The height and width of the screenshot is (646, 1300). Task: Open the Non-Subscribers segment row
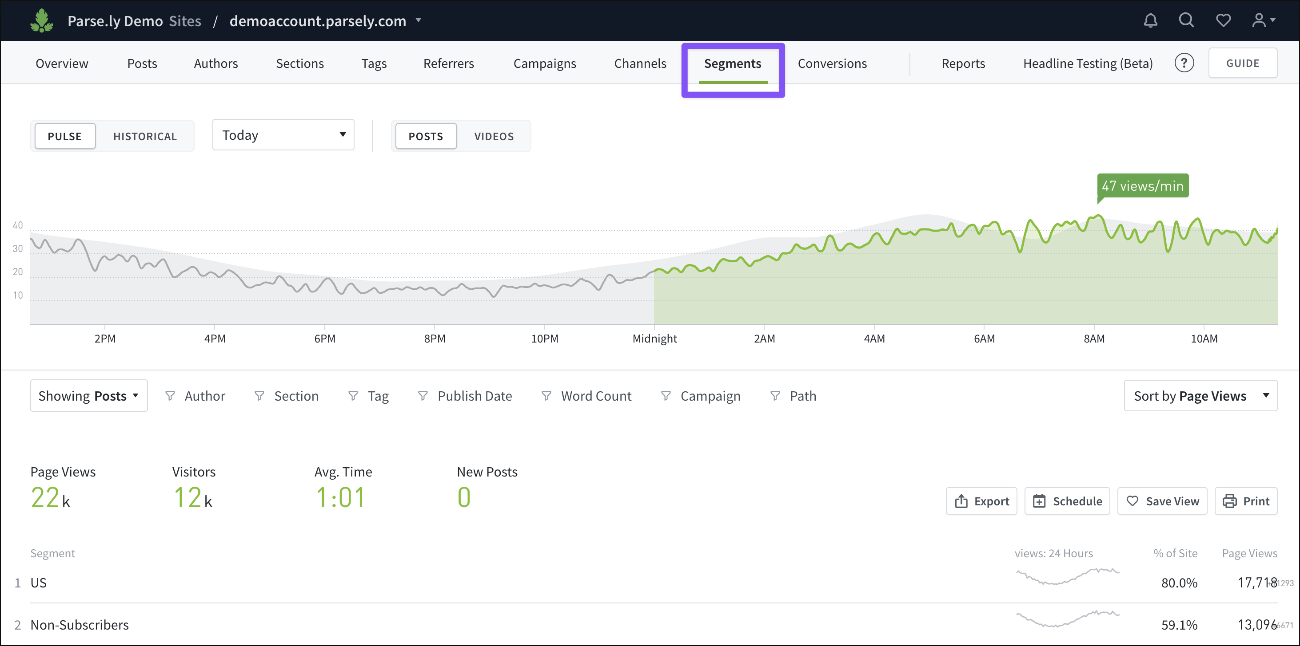(x=654, y=625)
